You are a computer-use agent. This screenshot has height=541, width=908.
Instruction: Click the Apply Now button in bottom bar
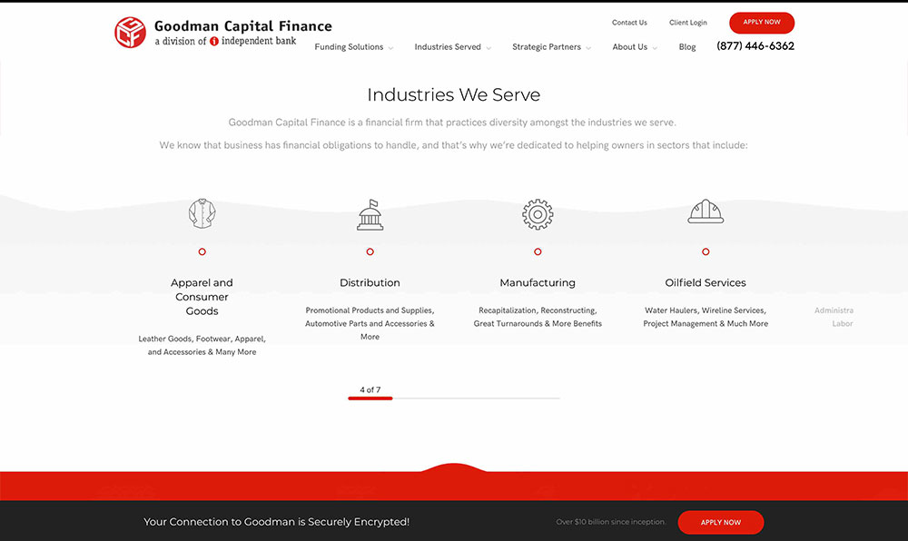pyautogui.click(x=720, y=522)
